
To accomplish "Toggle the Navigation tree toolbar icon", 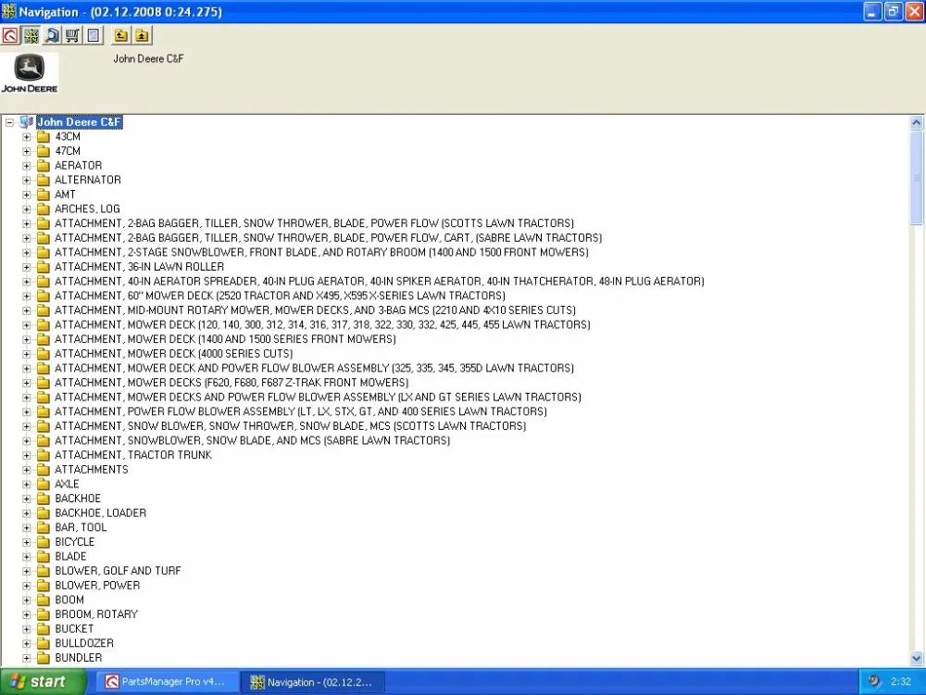I will pyautogui.click(x=31, y=35).
